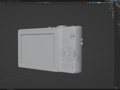The height and width of the screenshot is (90, 120).
Task: Click negative Z axis on navigation gizmo
Action: pyautogui.click(x=111, y=10)
